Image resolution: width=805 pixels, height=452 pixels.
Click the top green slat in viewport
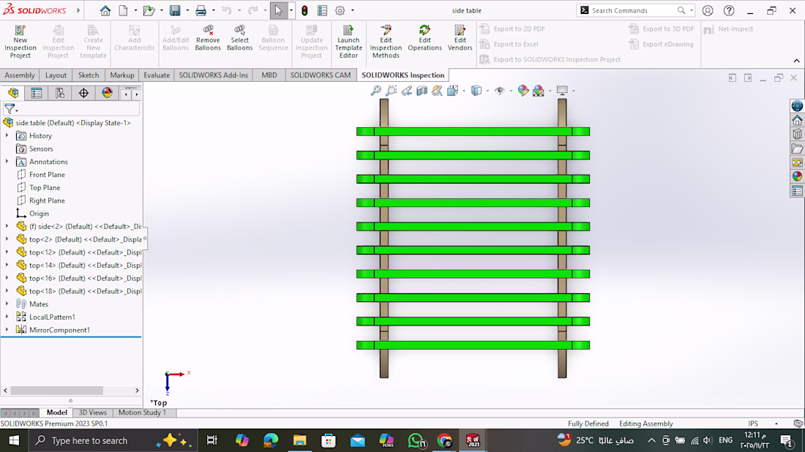click(473, 132)
